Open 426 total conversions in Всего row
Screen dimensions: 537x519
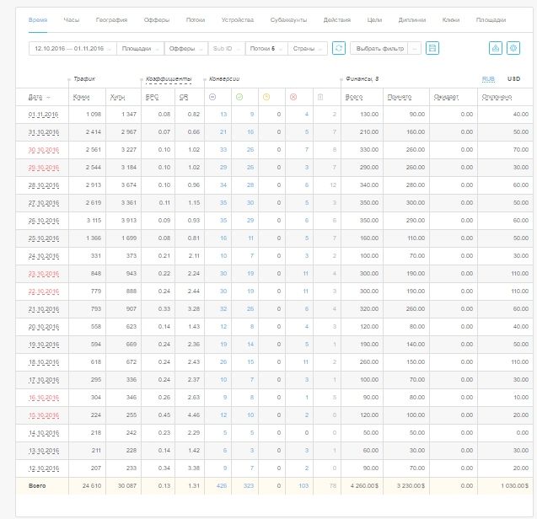222,486
